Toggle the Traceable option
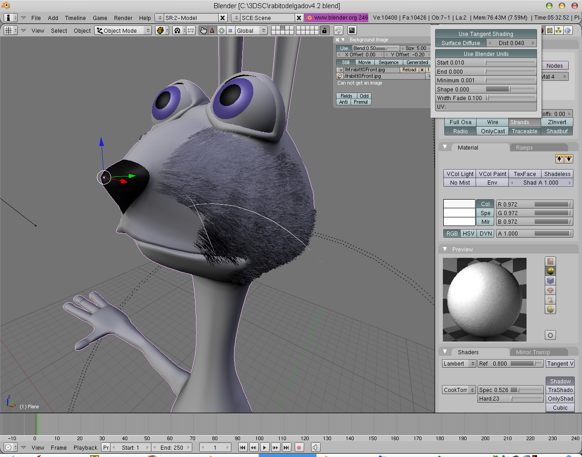Image resolution: width=582 pixels, height=457 pixels. pyautogui.click(x=524, y=131)
